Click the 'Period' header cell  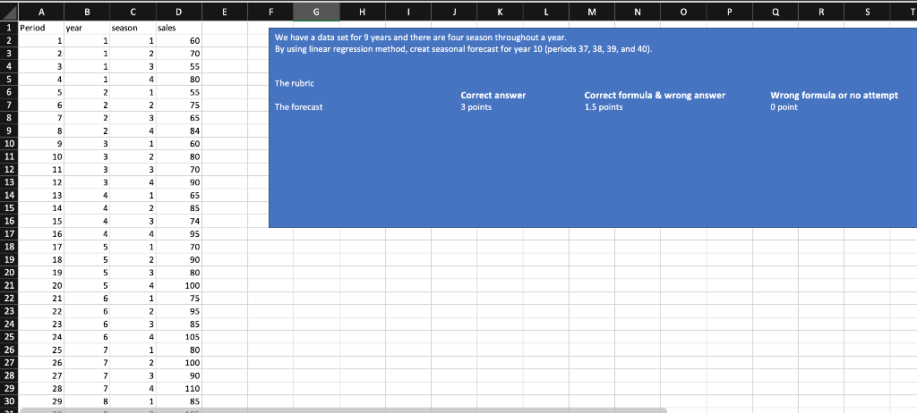tap(41, 28)
